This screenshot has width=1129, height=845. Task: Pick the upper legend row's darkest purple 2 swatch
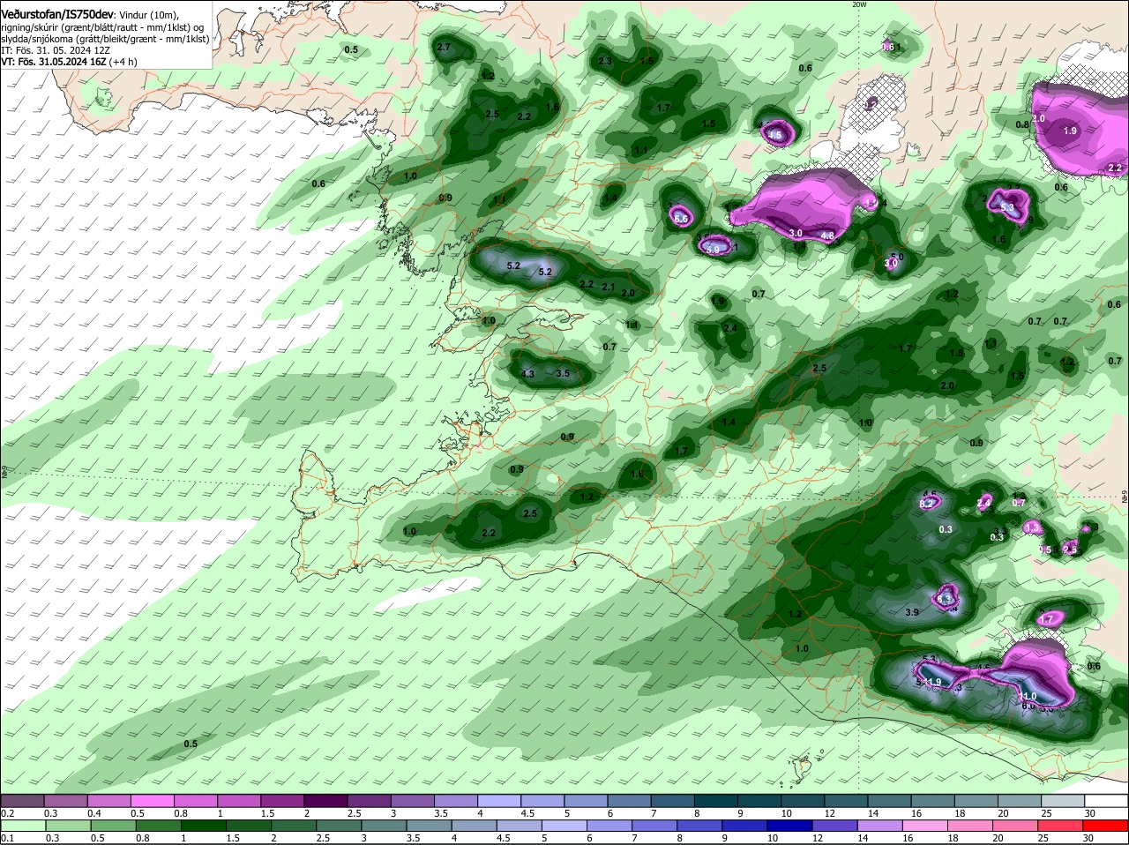(326, 801)
